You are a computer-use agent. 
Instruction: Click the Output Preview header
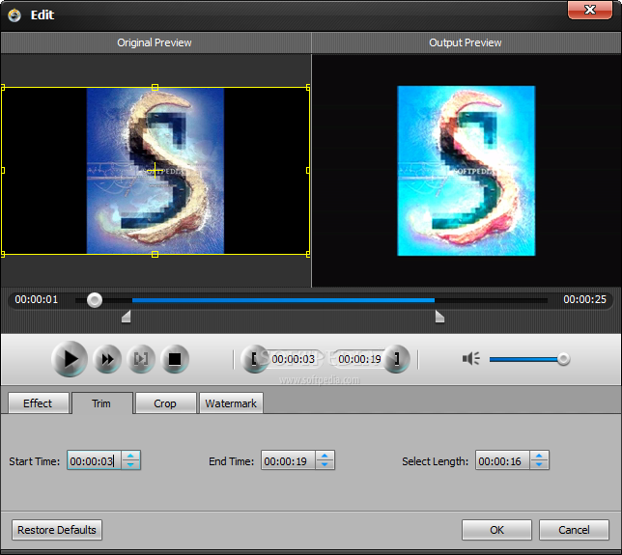click(x=466, y=42)
